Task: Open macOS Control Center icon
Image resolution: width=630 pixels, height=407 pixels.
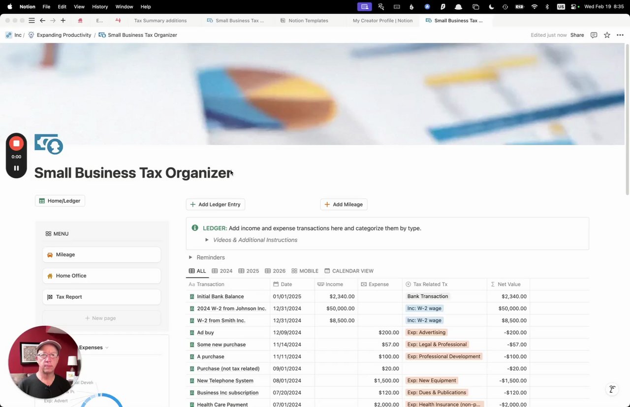Action: point(574,7)
